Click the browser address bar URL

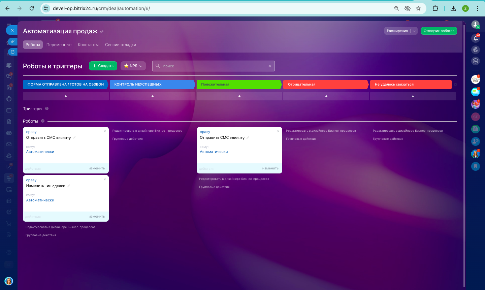point(101,8)
